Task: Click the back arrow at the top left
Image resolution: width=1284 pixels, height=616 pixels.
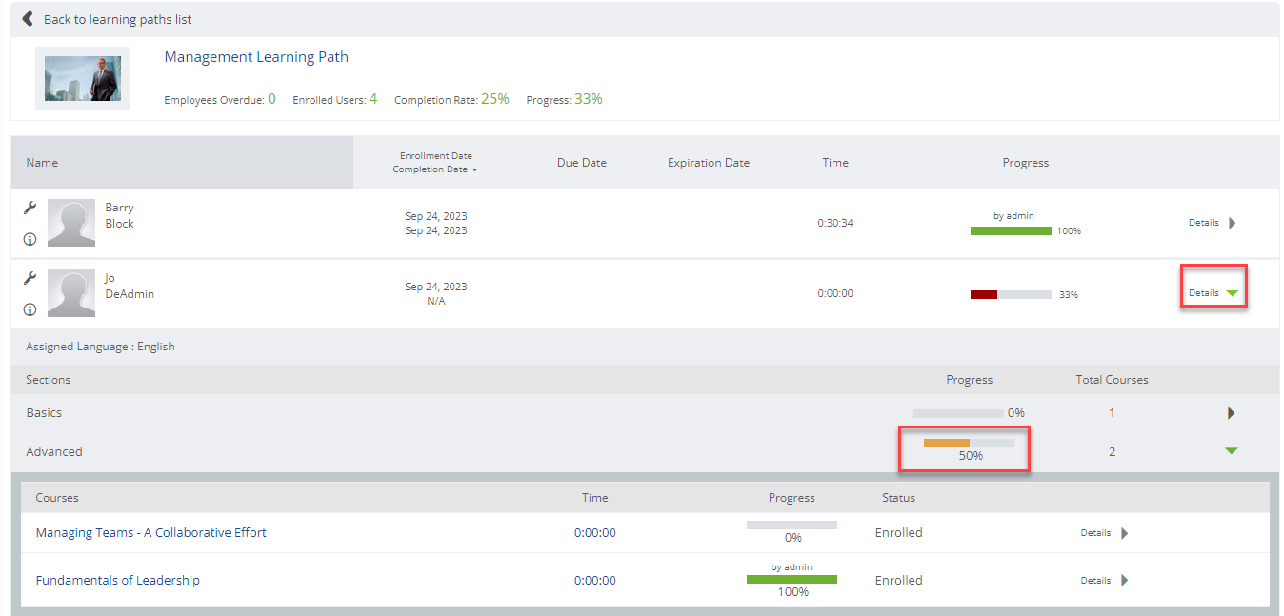Action: 26,18
